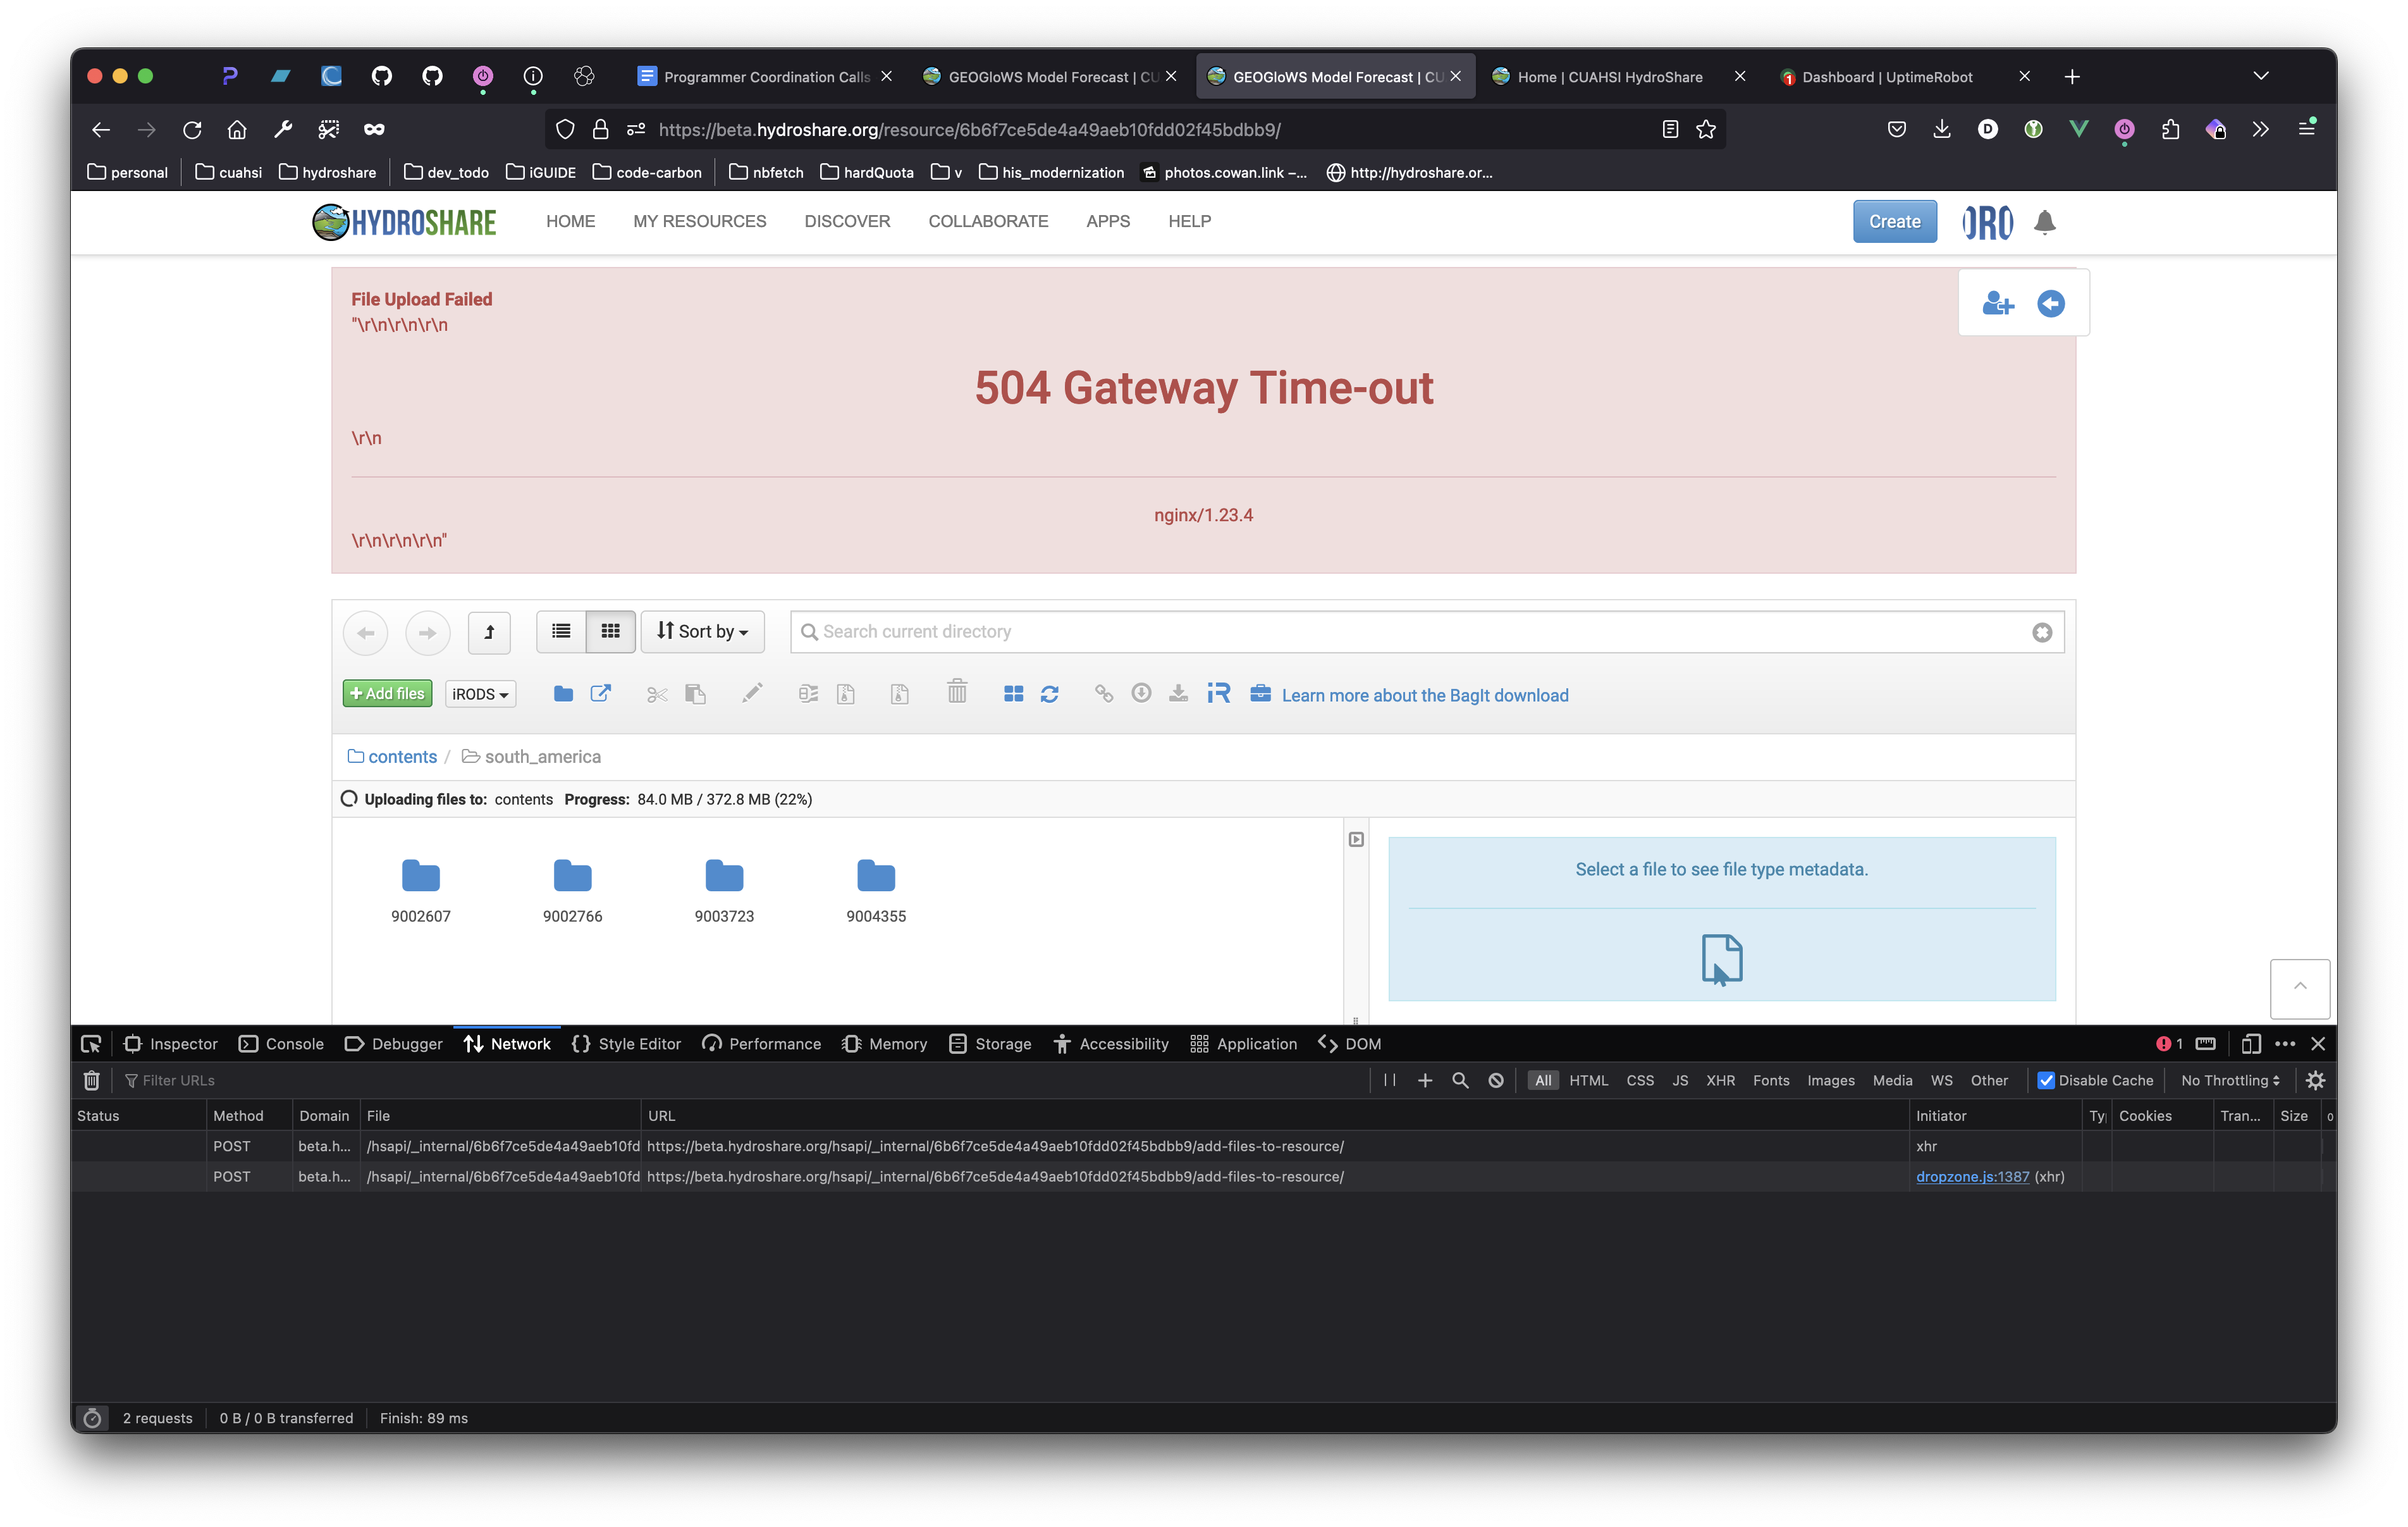Click the request blocking icon in DevTools
The height and width of the screenshot is (1527, 2408).
pyautogui.click(x=1496, y=1080)
